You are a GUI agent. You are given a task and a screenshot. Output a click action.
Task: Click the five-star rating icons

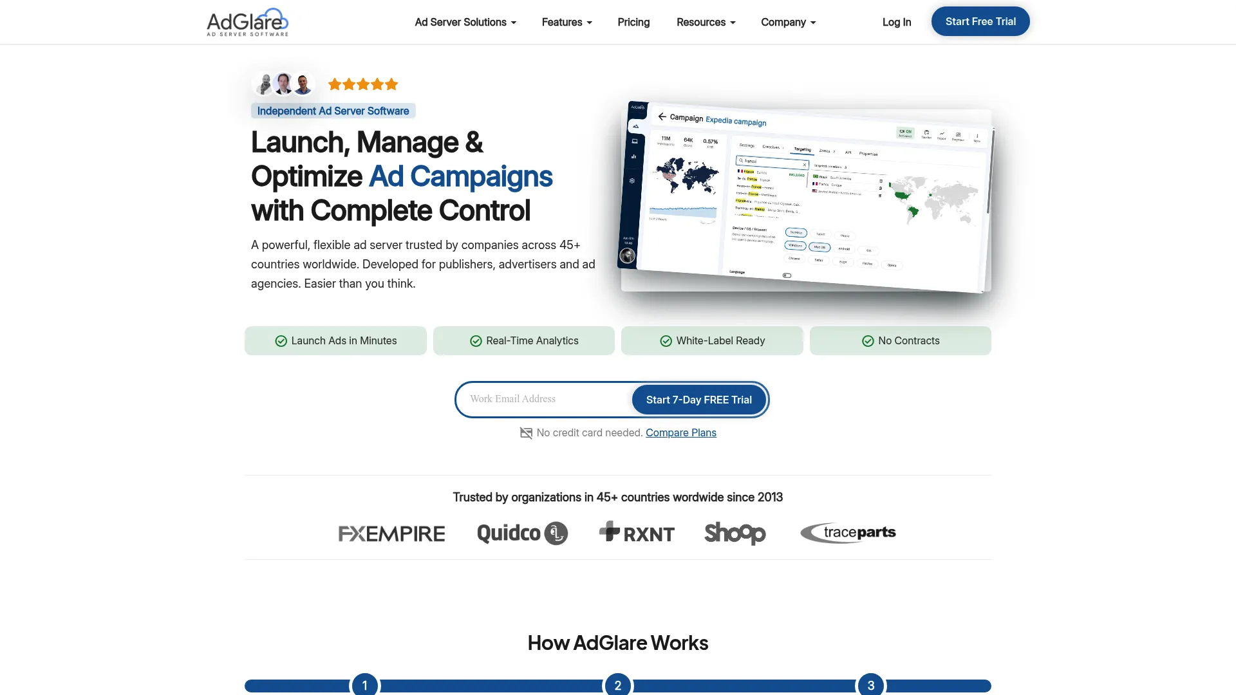coord(363,84)
